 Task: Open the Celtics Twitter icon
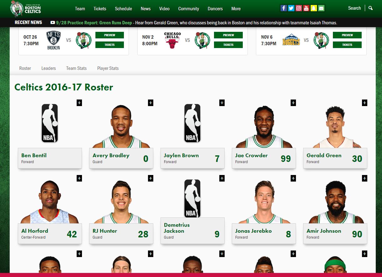(x=291, y=8)
